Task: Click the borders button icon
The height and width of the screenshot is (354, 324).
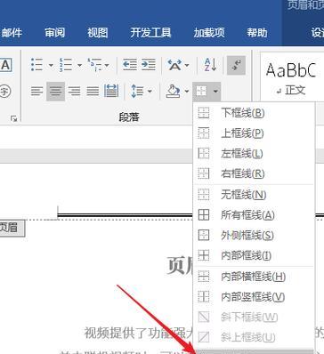Action: coord(201,92)
